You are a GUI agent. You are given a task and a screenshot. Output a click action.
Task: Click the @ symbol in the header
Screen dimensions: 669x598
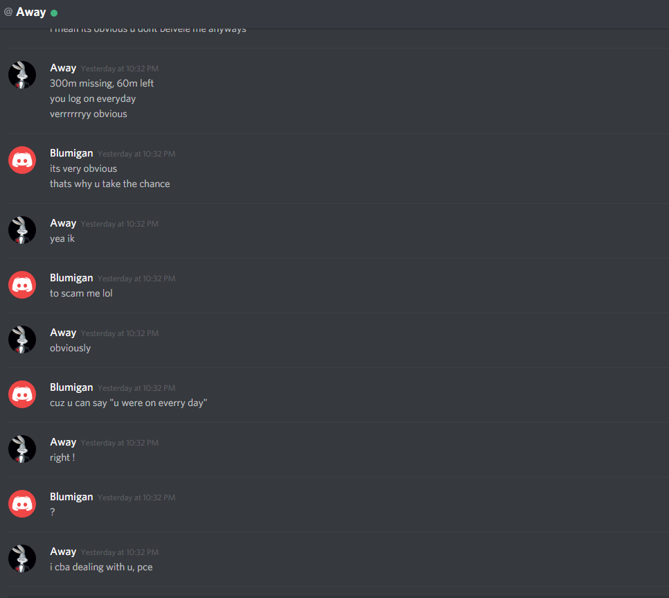pos(8,12)
